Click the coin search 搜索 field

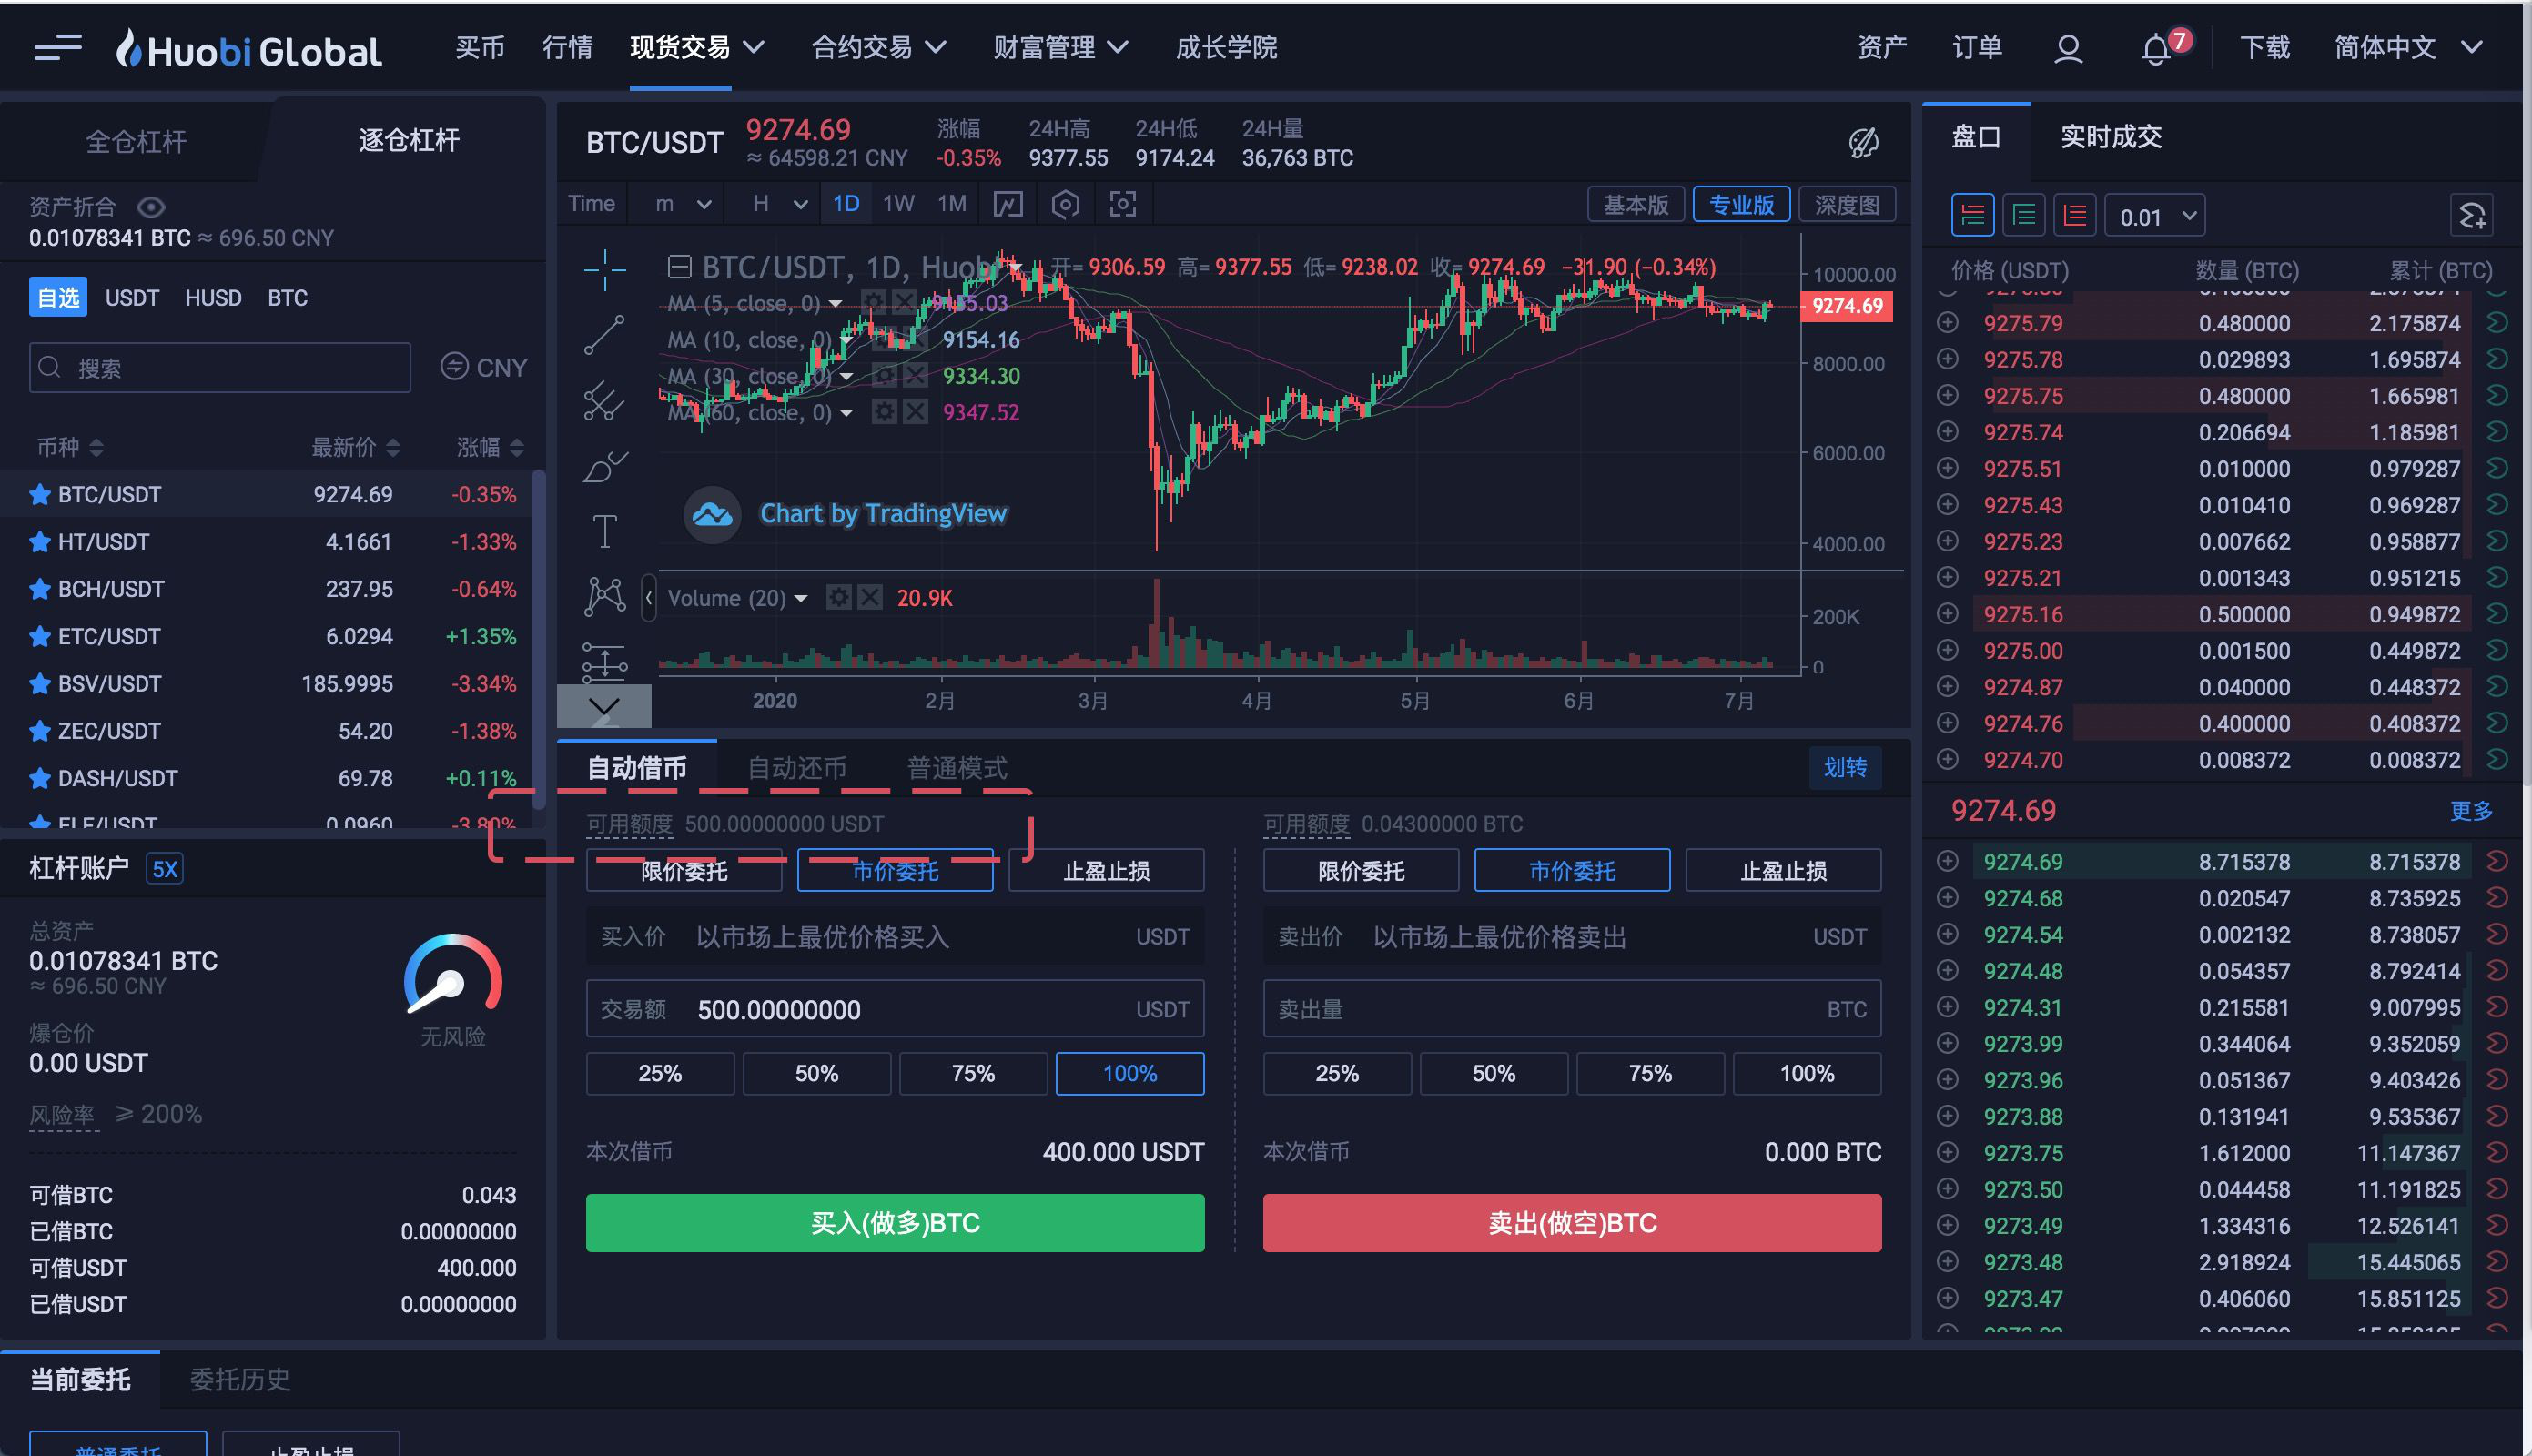[x=220, y=368]
